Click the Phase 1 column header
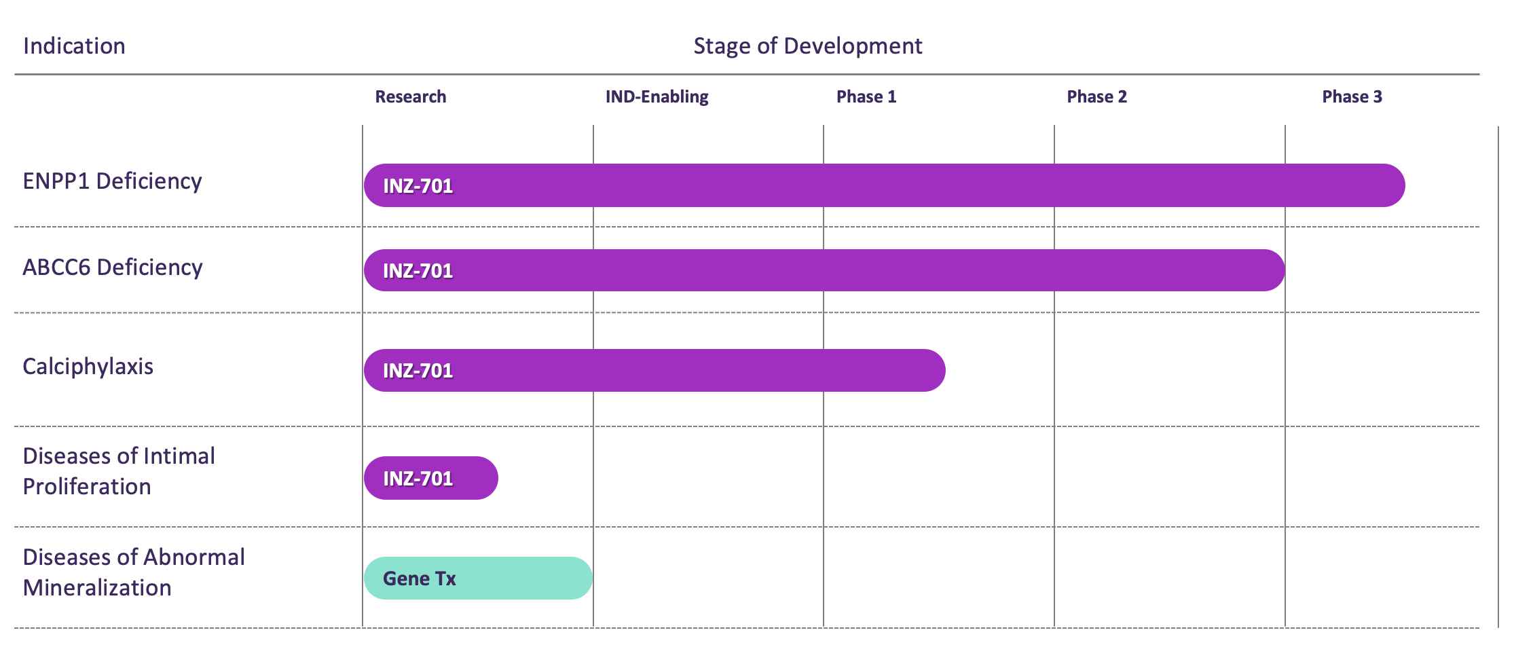Image resolution: width=1514 pixels, height=662 pixels. [x=867, y=96]
